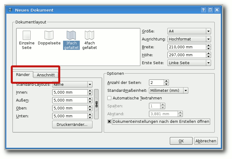Open the Standard-Layouts dropdown
The width and height of the screenshot is (232, 159).
click(x=72, y=85)
